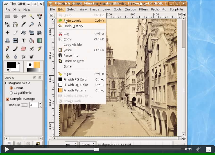Expand the Buffer submenu
This screenshot has width=215, height=155.
point(81,66)
